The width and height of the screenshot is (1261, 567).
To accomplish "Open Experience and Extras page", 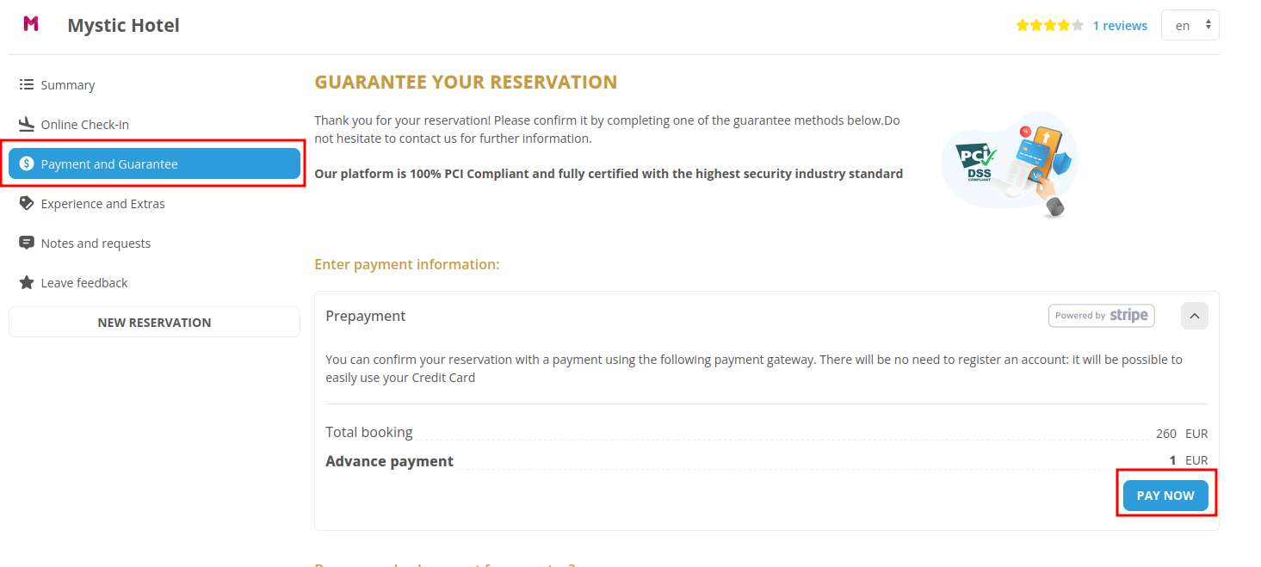I will click(102, 203).
